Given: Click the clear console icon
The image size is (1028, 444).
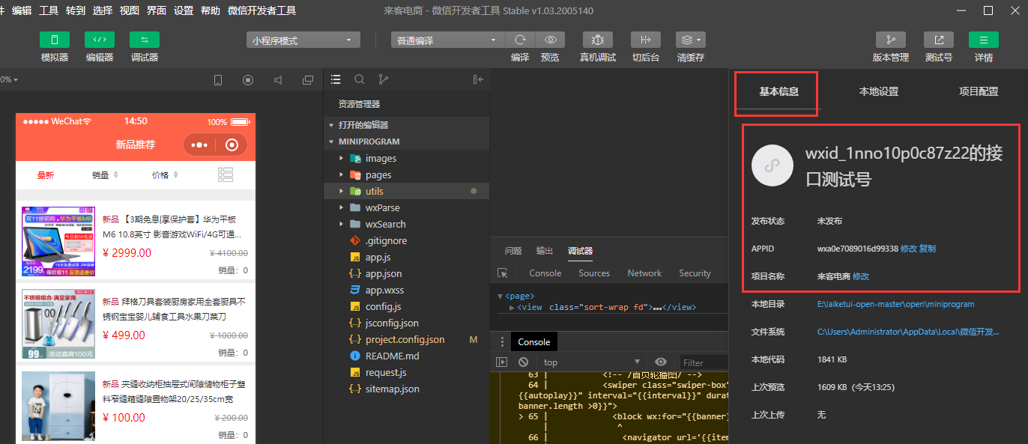Looking at the screenshot, I should pyautogui.click(x=523, y=362).
